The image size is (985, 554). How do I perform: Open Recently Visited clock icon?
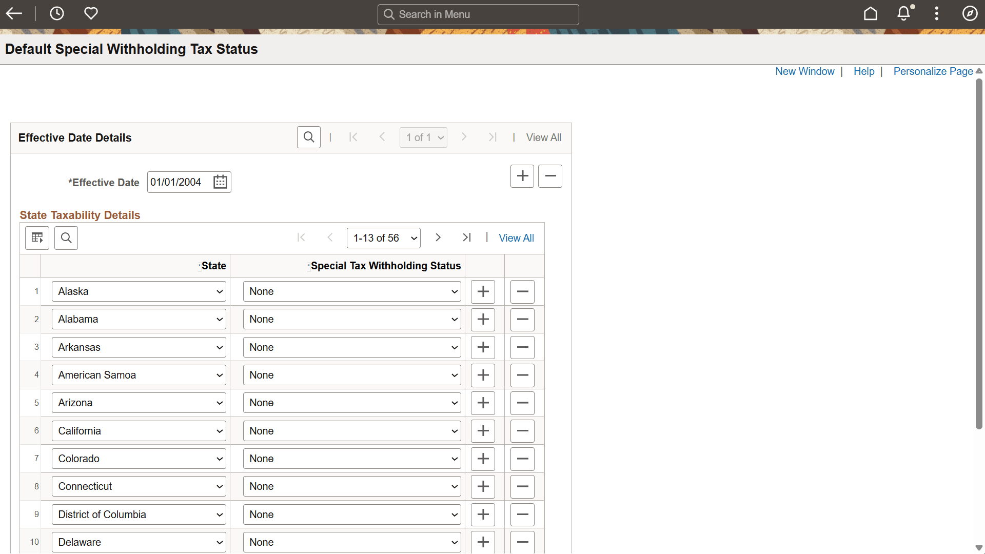point(57,14)
